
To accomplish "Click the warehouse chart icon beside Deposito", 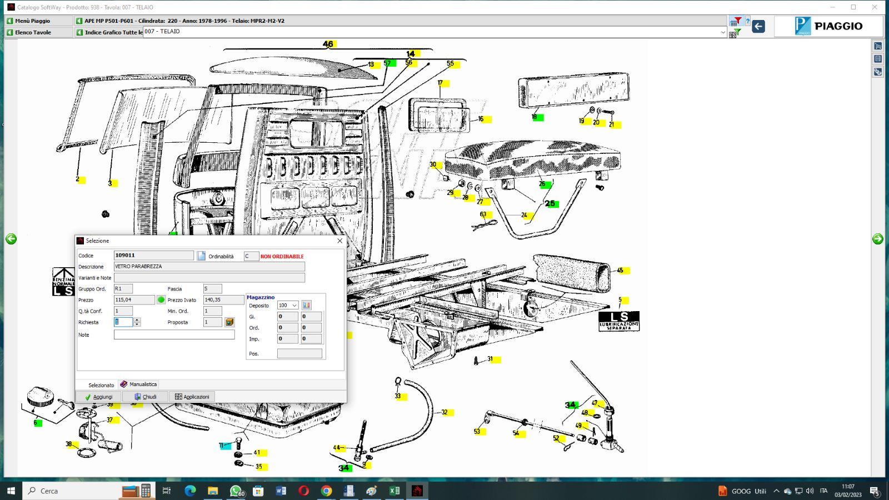I will 307,305.
